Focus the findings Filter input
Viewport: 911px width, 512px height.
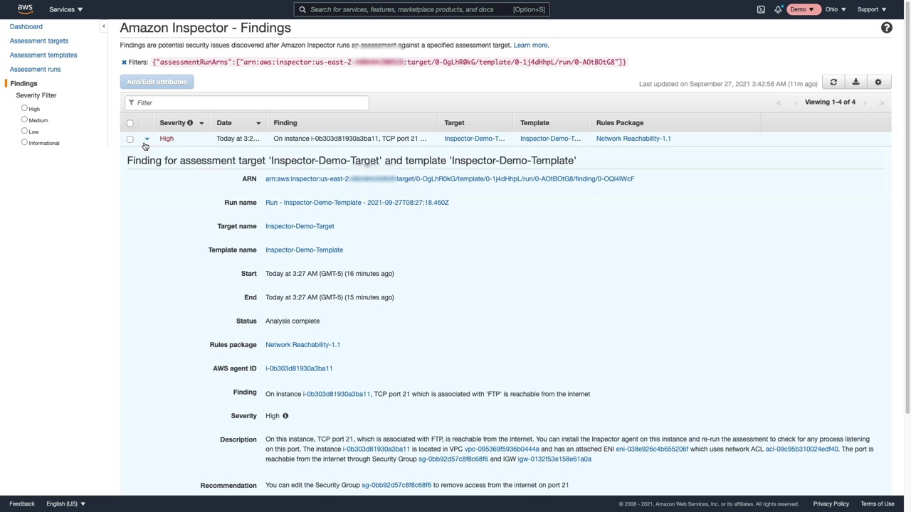pos(247,103)
